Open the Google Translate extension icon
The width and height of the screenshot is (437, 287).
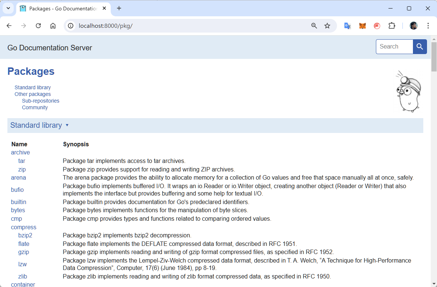[347, 26]
